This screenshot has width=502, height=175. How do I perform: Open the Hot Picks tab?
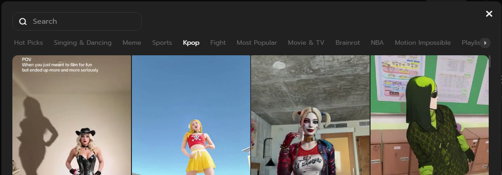[x=28, y=42]
